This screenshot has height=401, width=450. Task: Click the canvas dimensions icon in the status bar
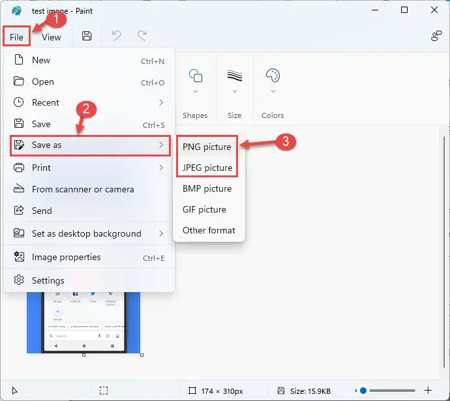tap(192, 391)
